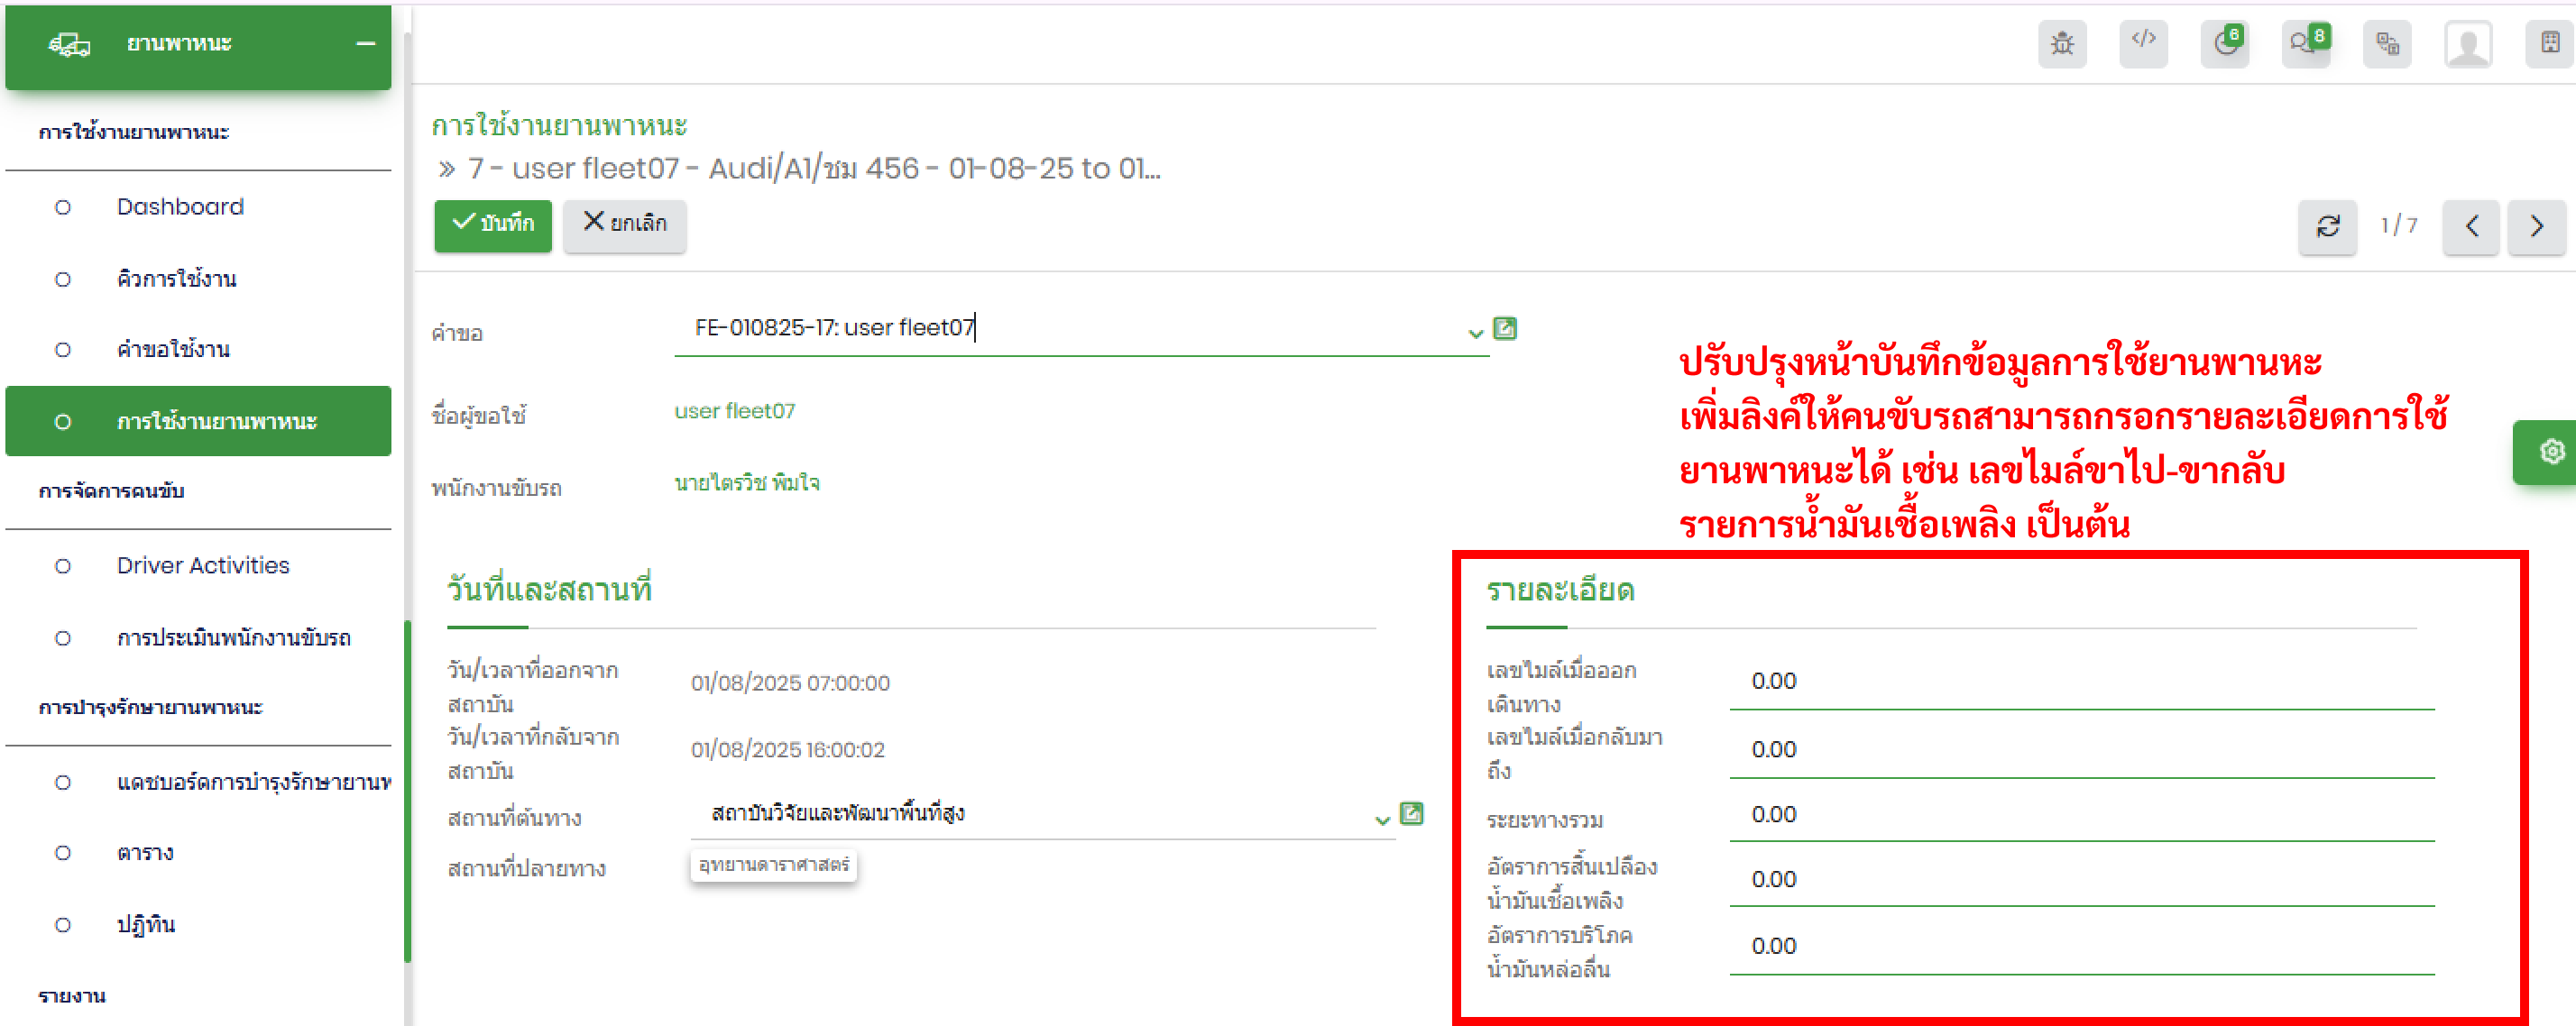Click the green settings gear tab
Image resolution: width=2576 pixels, height=1026 pixels.
coord(2551,452)
